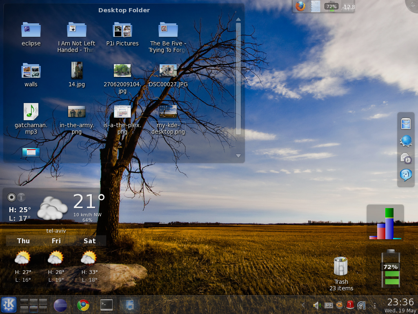This screenshot has width=418, height=314.
Task: Open the gatchaman.mp3 audio file
Action: point(31,112)
